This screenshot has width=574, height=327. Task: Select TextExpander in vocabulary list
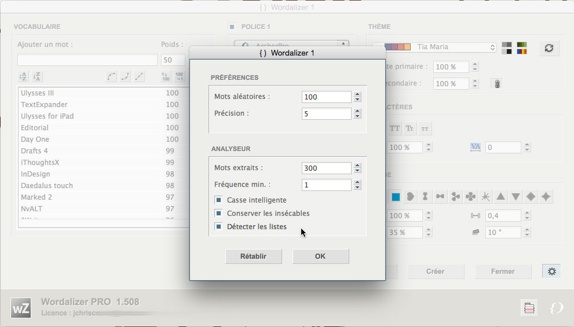104,105
